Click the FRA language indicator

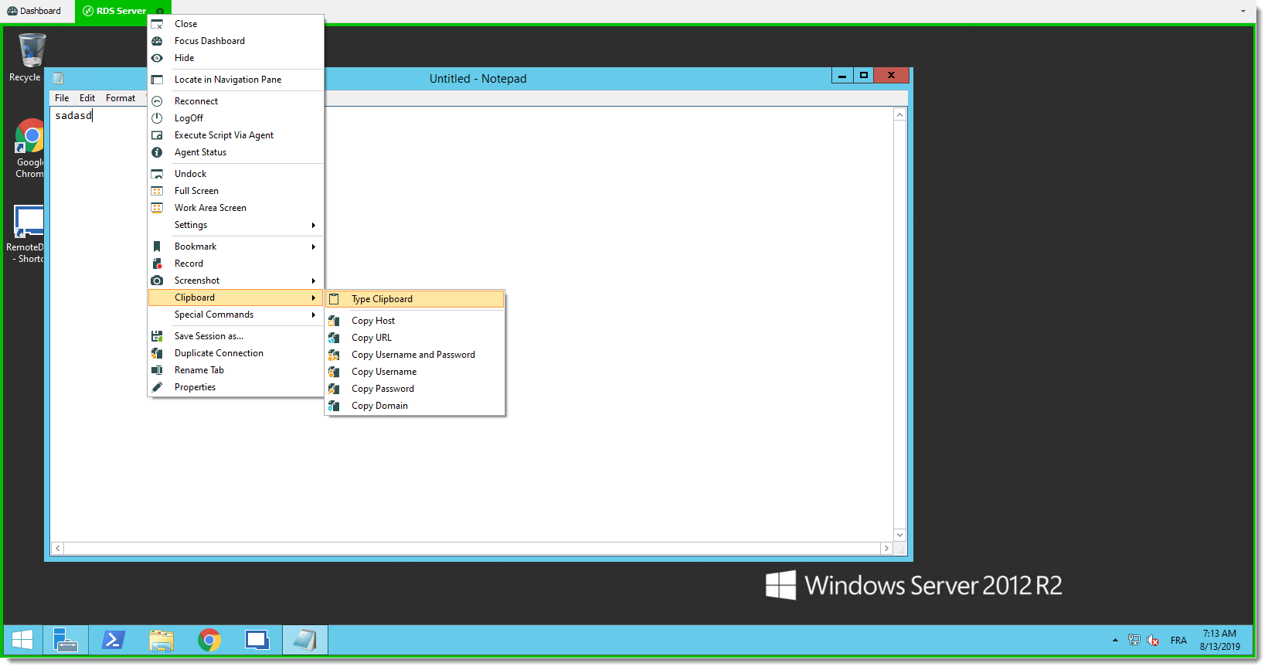[1178, 641]
